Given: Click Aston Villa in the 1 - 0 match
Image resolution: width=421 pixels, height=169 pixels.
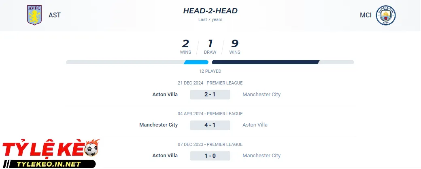Looking at the screenshot, I should tap(165, 156).
